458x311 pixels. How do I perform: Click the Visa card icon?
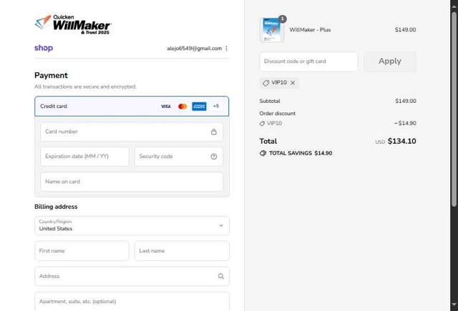[165, 107]
